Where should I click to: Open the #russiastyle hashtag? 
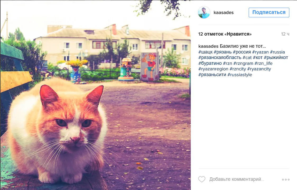click(240, 75)
